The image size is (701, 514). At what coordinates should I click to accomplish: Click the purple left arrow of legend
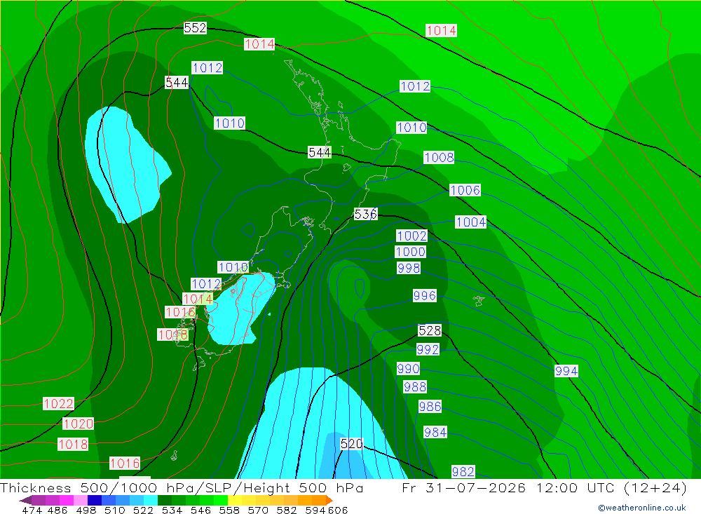click(x=25, y=500)
